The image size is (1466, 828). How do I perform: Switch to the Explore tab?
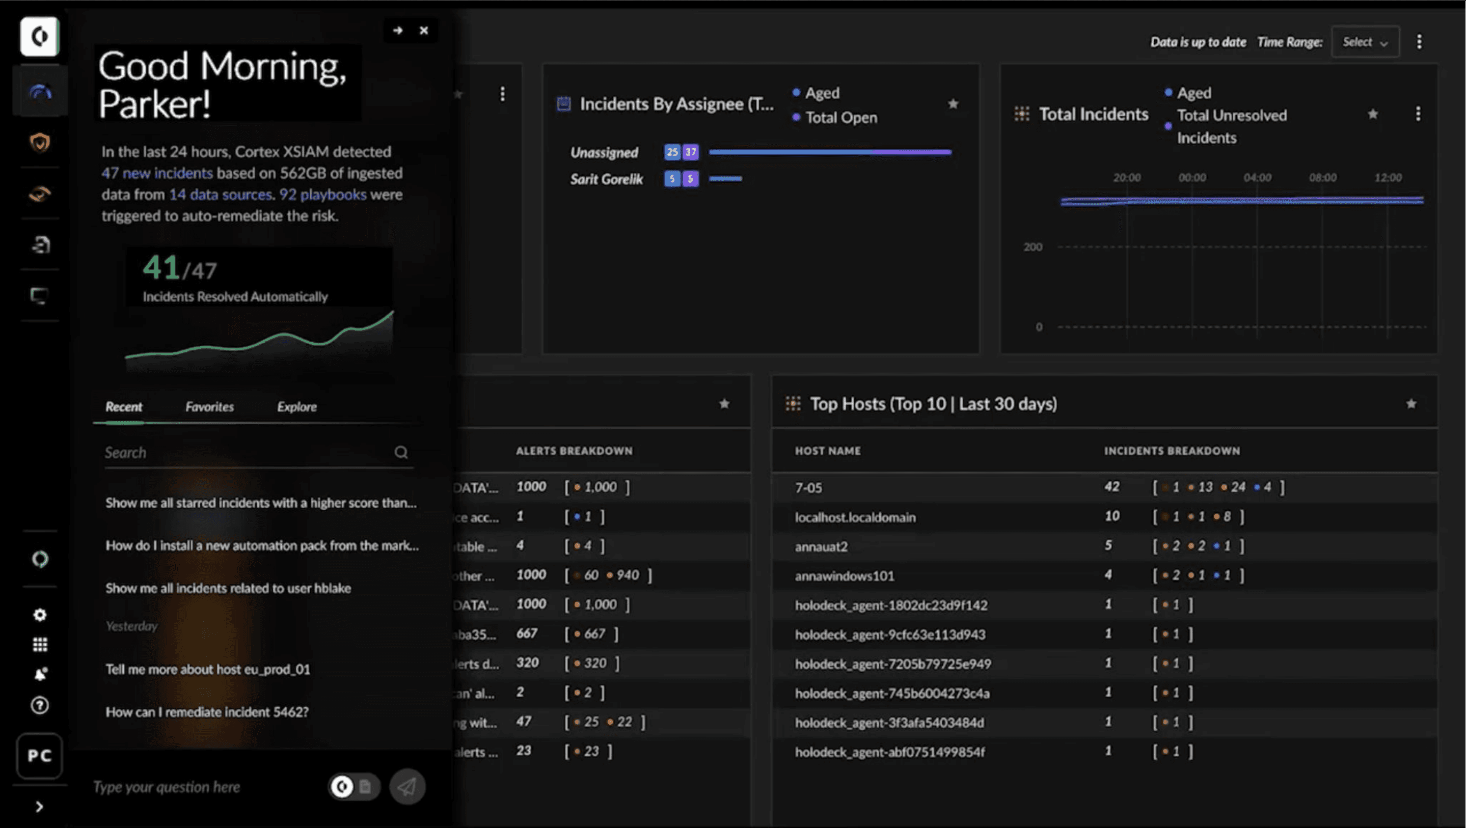296,407
